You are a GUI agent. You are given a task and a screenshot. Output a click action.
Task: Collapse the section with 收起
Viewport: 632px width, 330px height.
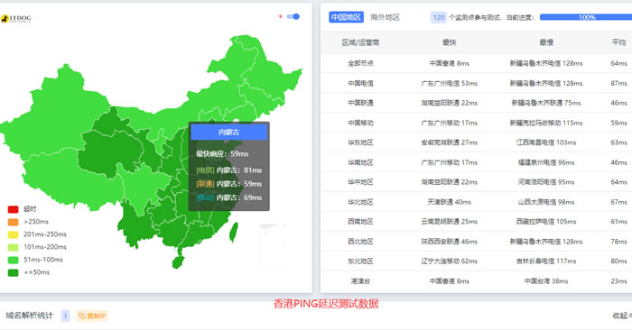click(622, 316)
